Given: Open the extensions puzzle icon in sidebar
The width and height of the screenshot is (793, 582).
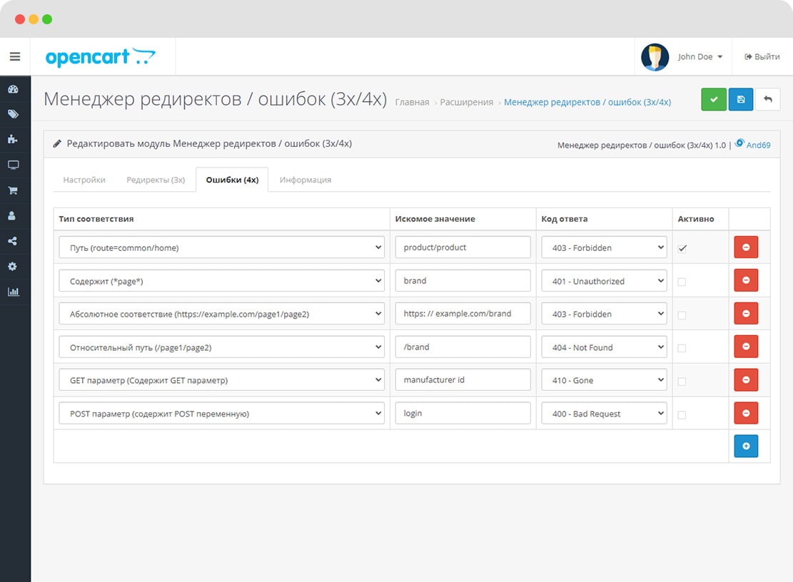Looking at the screenshot, I should point(13,139).
